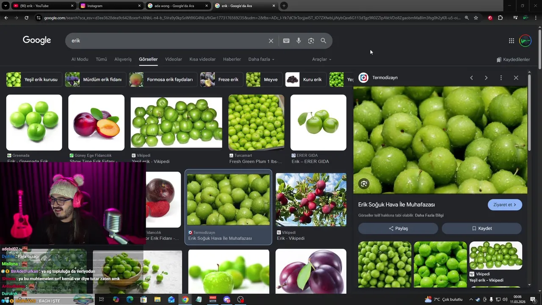The image size is (542, 305).
Task: Open Kaydedilenler saved items
Action: 513,60
